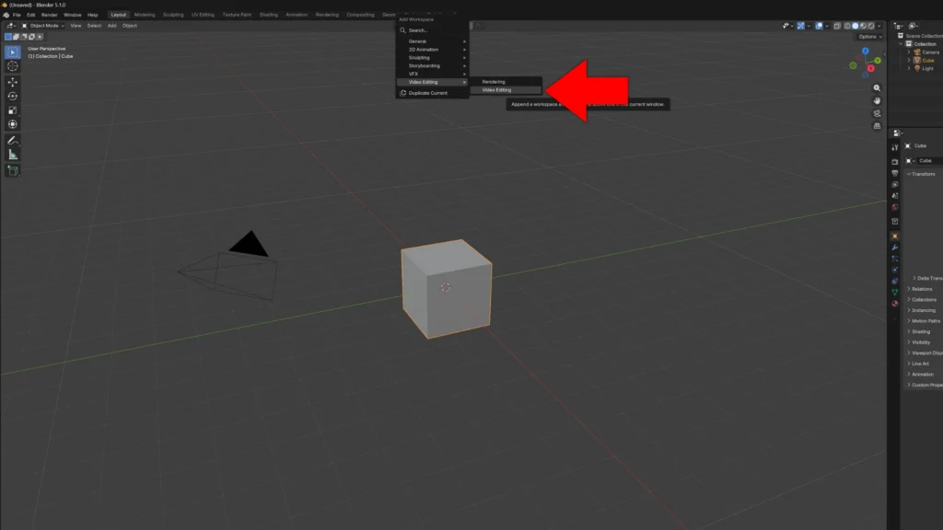Screen dimensions: 943x530
Task: Select the Select Box tool
Action: click(13, 52)
